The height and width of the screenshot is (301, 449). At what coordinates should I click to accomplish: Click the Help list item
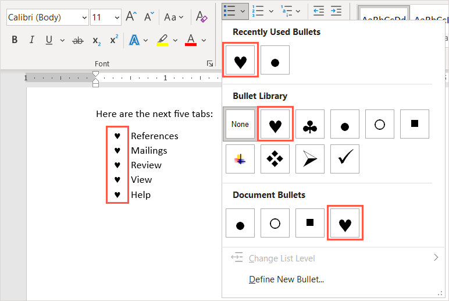click(141, 195)
